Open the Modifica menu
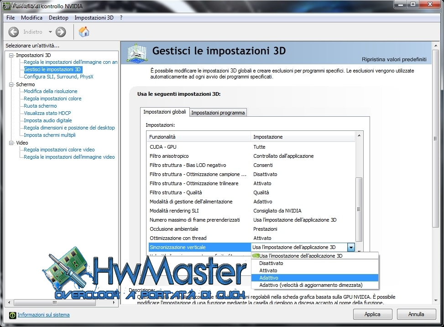444x327 pixels. click(31, 17)
